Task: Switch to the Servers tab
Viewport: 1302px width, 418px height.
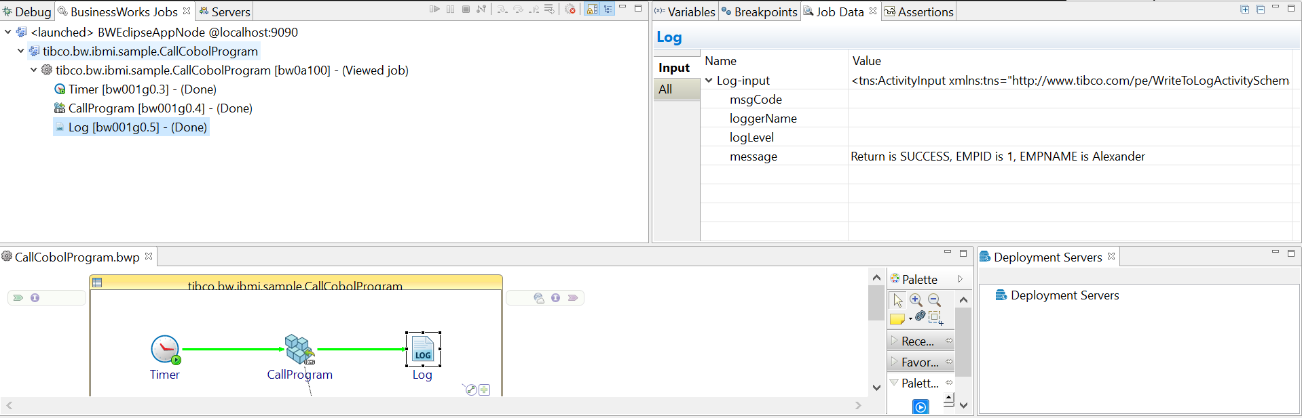Action: [225, 12]
